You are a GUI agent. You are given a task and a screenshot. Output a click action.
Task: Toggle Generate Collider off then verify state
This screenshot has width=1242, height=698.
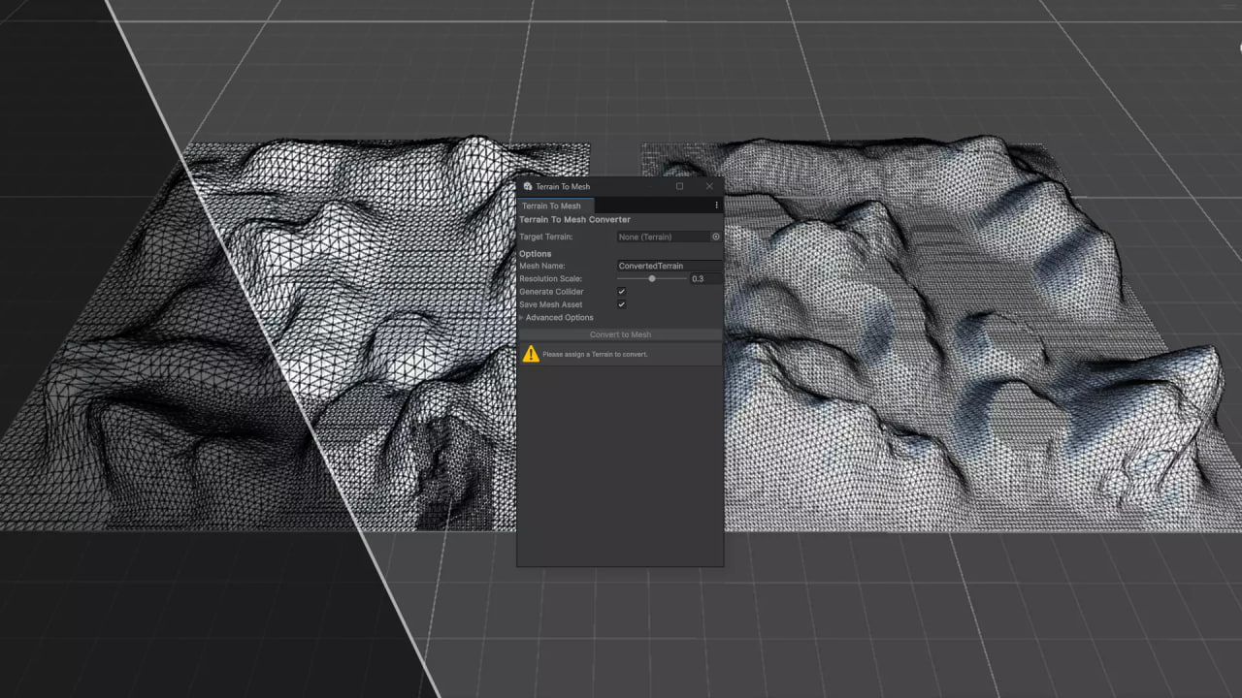click(x=621, y=291)
